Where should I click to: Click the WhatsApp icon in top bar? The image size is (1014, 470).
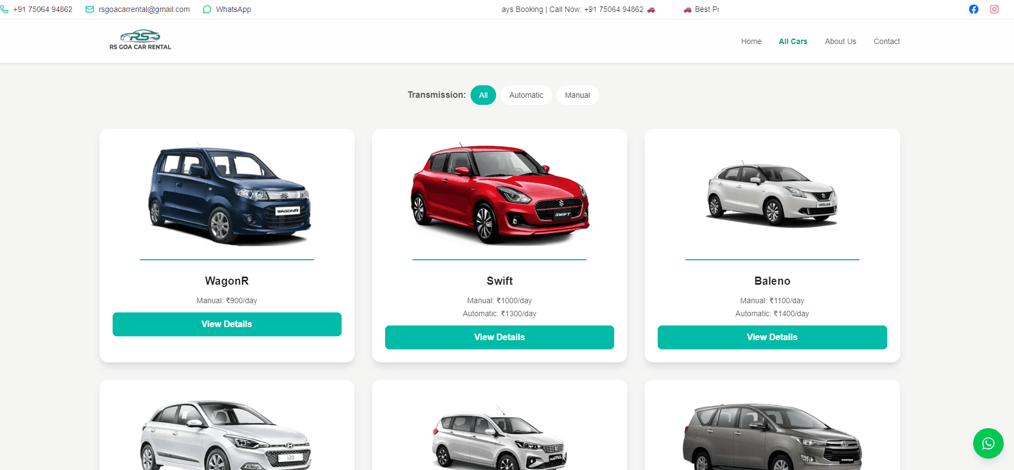(x=207, y=9)
